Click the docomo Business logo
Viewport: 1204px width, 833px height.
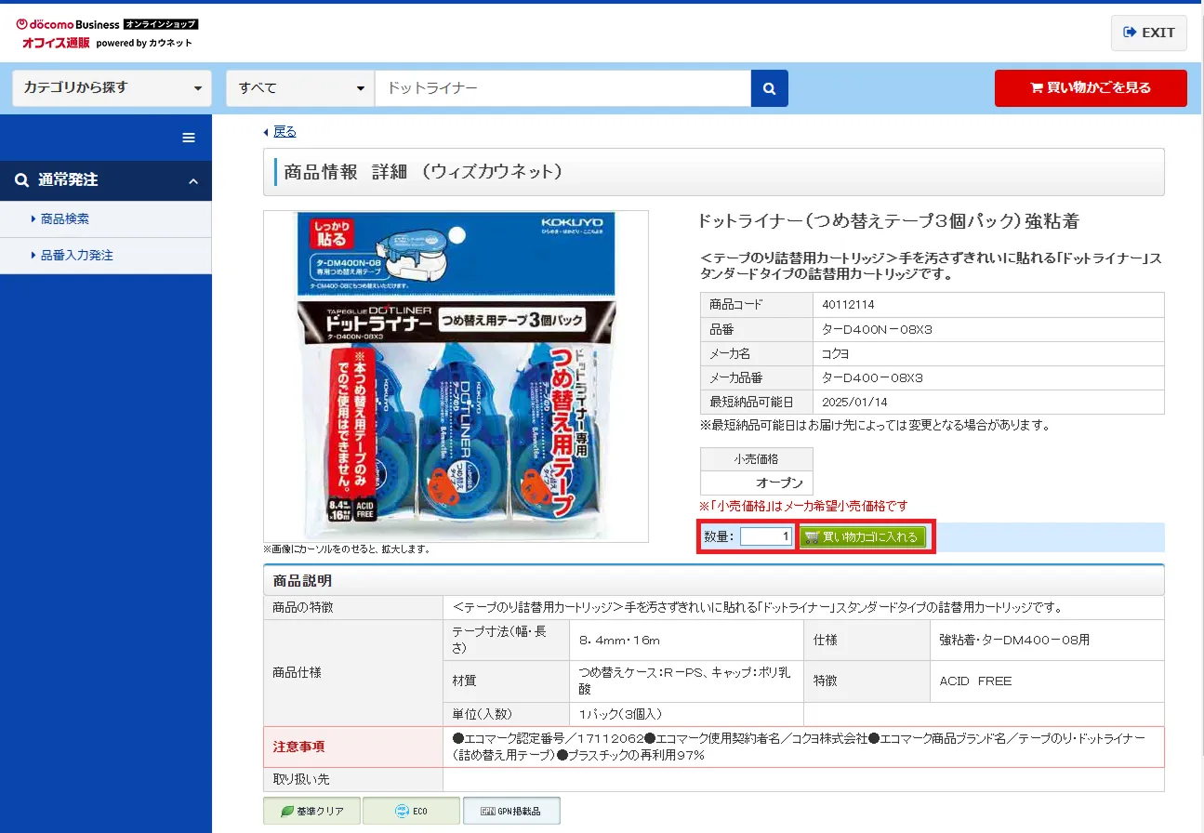(x=69, y=24)
